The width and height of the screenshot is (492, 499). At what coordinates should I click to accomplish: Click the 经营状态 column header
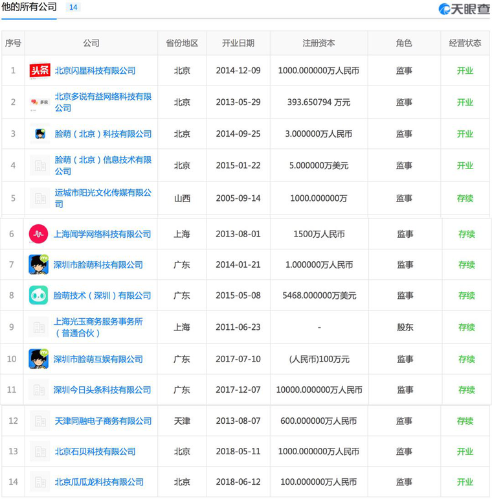click(x=465, y=43)
